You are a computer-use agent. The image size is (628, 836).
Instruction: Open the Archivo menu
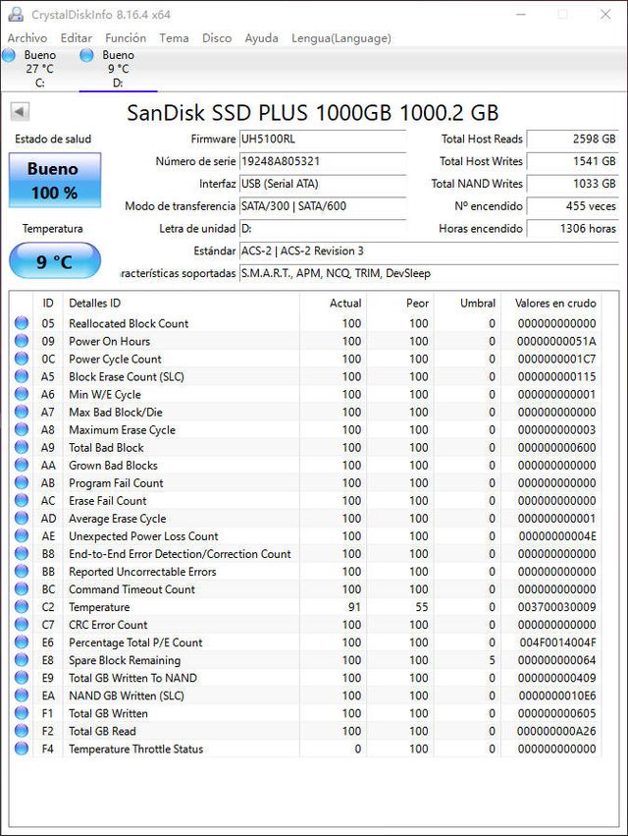tap(26, 38)
